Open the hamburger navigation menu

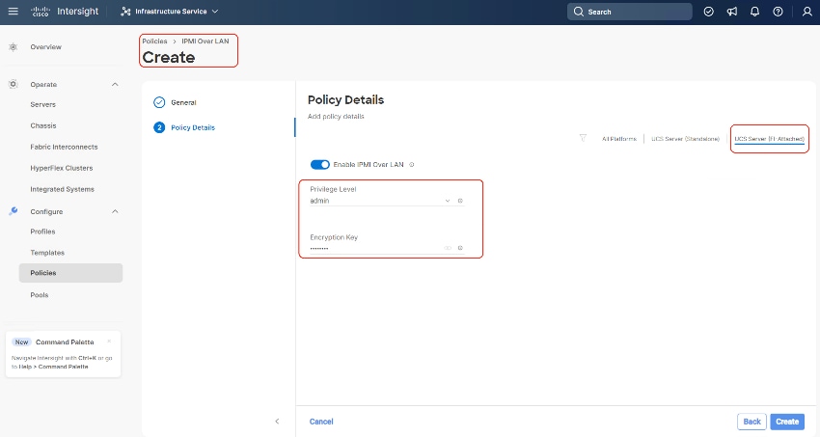[14, 12]
